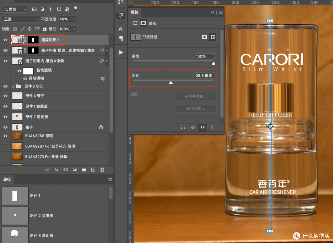Click the opacity 40% input field
Image resolution: width=333 pixels, height=243 pixels.
click(65, 19)
